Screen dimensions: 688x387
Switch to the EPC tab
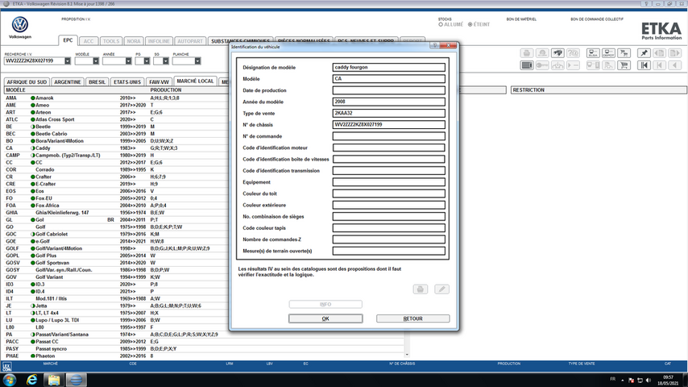[x=68, y=40]
